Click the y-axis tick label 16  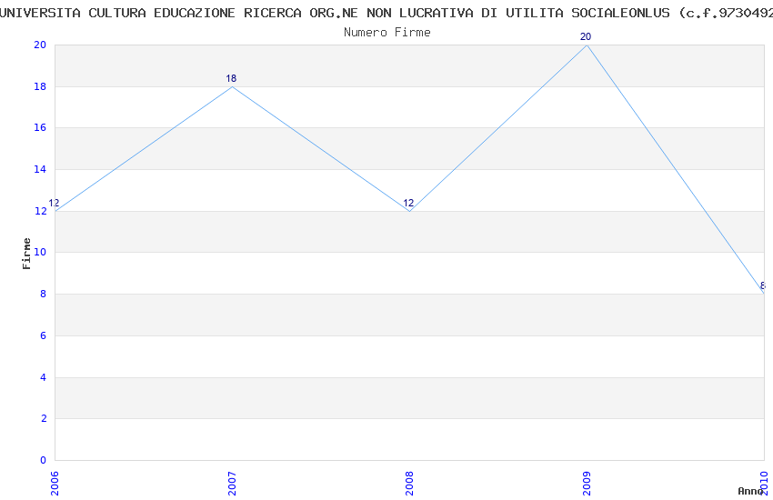(x=40, y=127)
